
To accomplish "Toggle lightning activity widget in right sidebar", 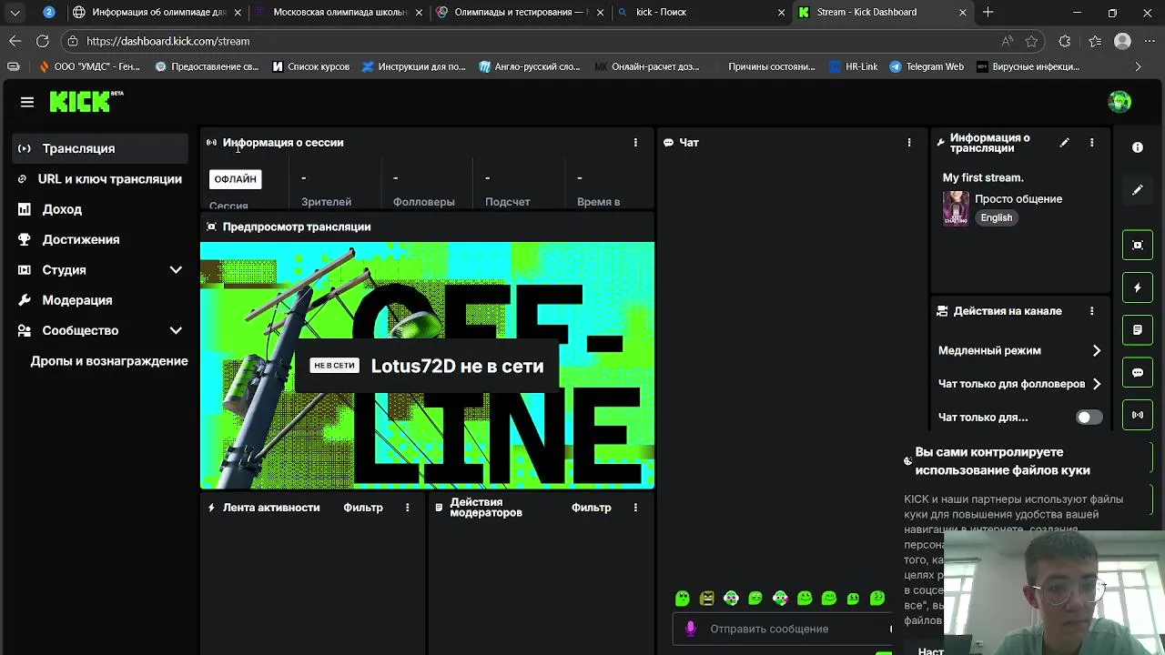I will pos(1138,287).
